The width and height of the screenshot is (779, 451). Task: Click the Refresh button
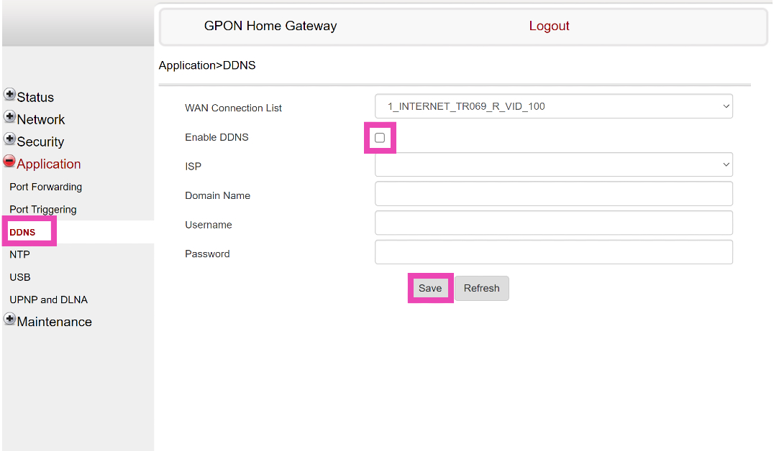[x=482, y=288]
